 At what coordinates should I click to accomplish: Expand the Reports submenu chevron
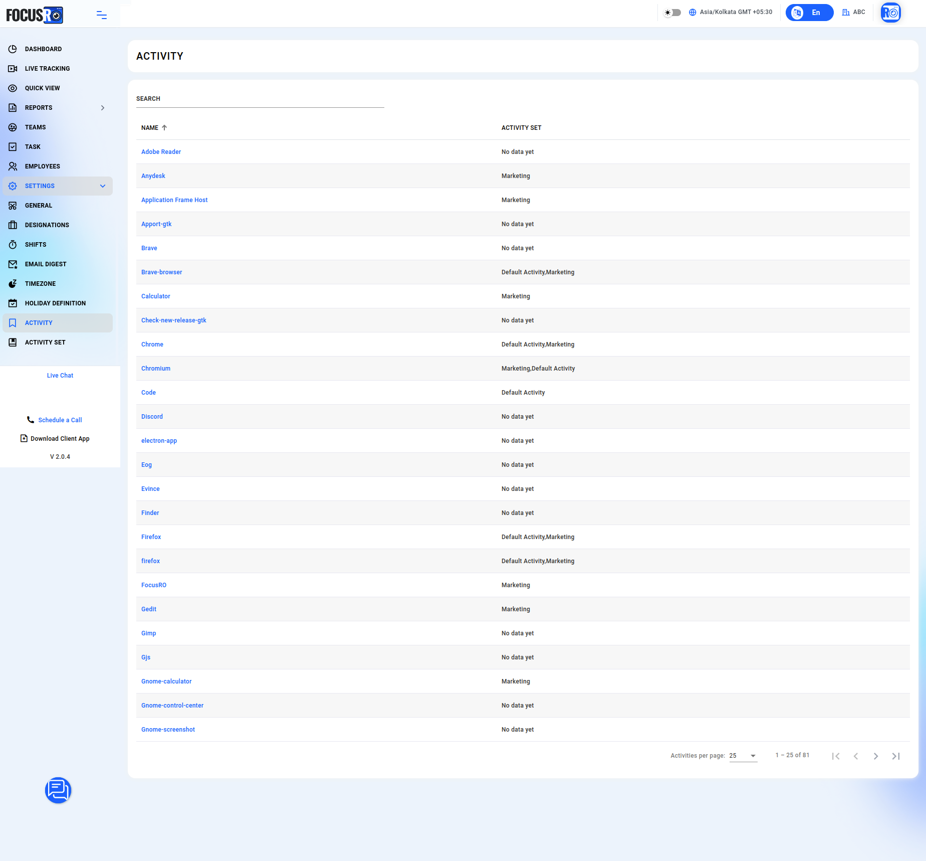pyautogui.click(x=103, y=108)
